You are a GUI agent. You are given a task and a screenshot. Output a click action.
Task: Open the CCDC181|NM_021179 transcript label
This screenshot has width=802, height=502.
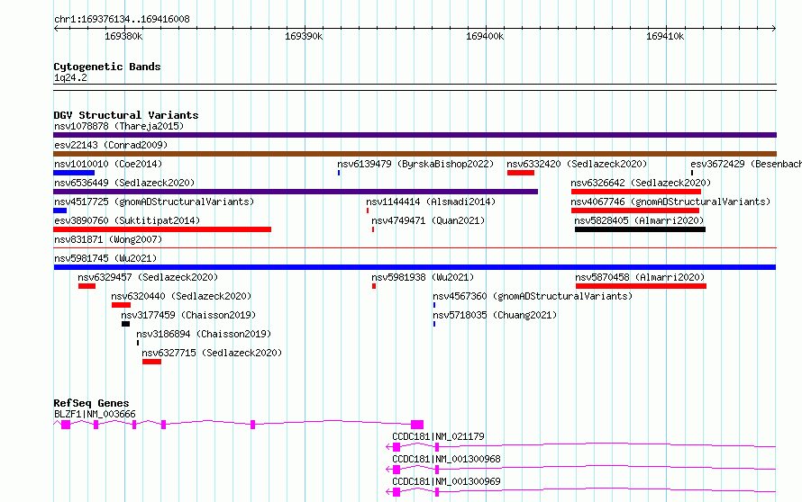[x=438, y=436]
